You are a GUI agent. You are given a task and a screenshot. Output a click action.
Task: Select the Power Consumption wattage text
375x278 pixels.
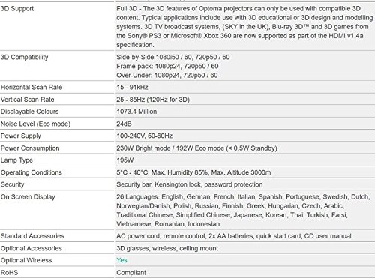pos(196,148)
